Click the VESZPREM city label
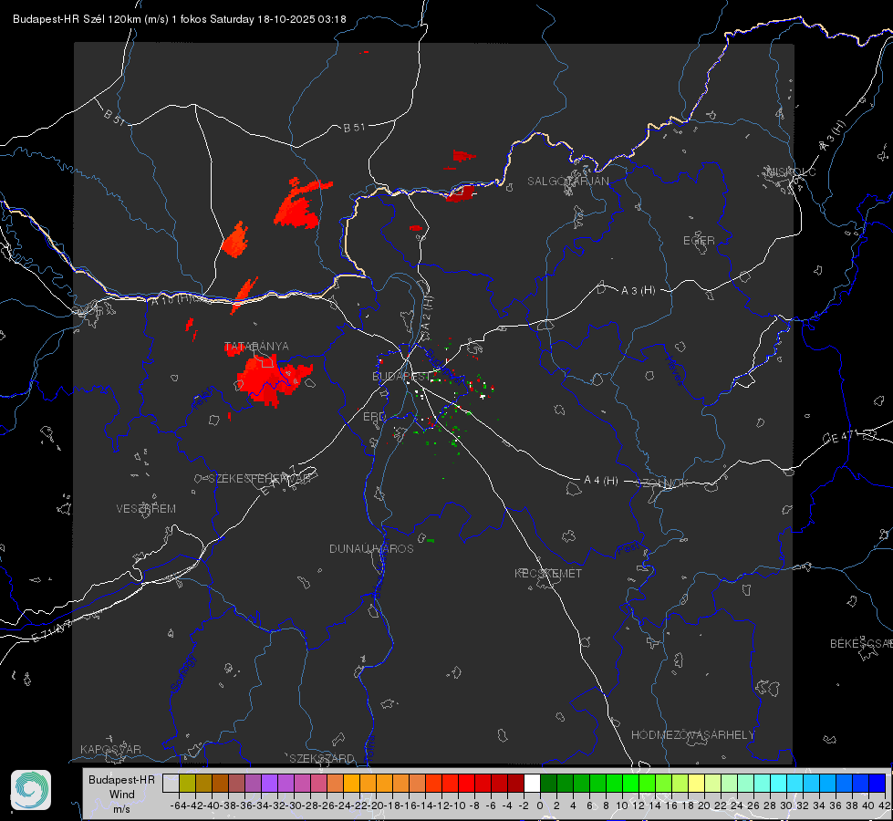The height and width of the screenshot is (821, 893). [x=146, y=508]
